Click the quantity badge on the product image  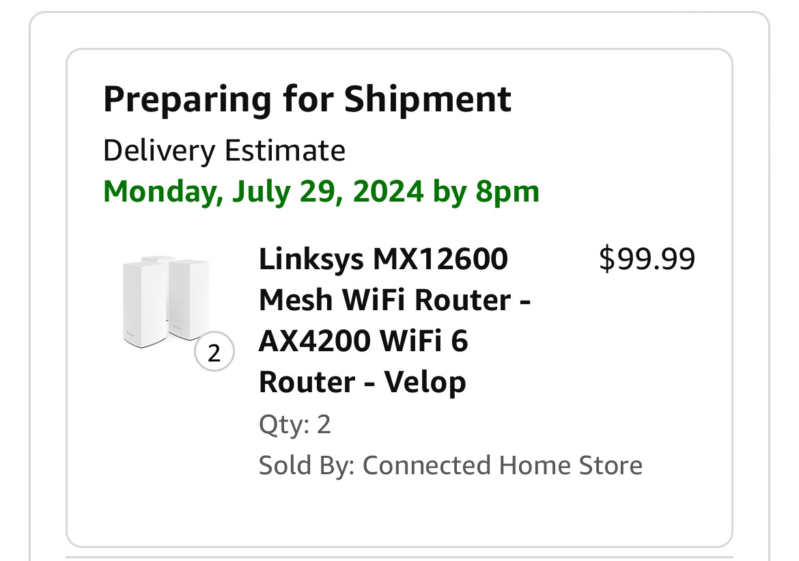214,353
